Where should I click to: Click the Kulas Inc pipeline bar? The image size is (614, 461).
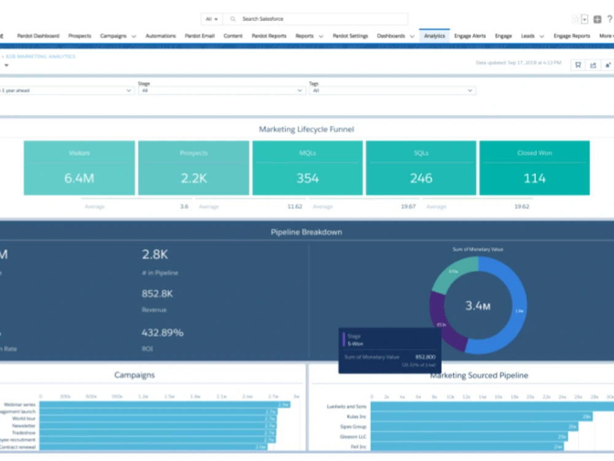pyautogui.click(x=481, y=417)
